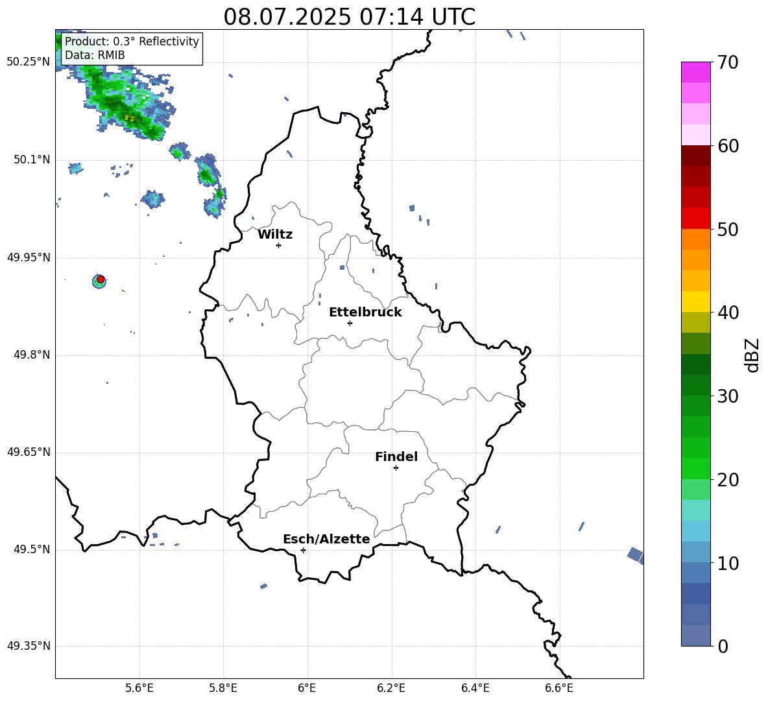The height and width of the screenshot is (701, 768).
Task: Pick the dark maroon swatch below 60
Action: (695, 156)
